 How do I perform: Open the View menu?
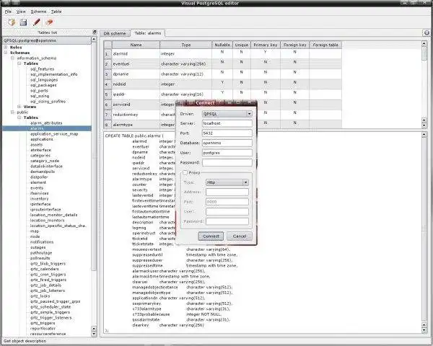click(21, 12)
